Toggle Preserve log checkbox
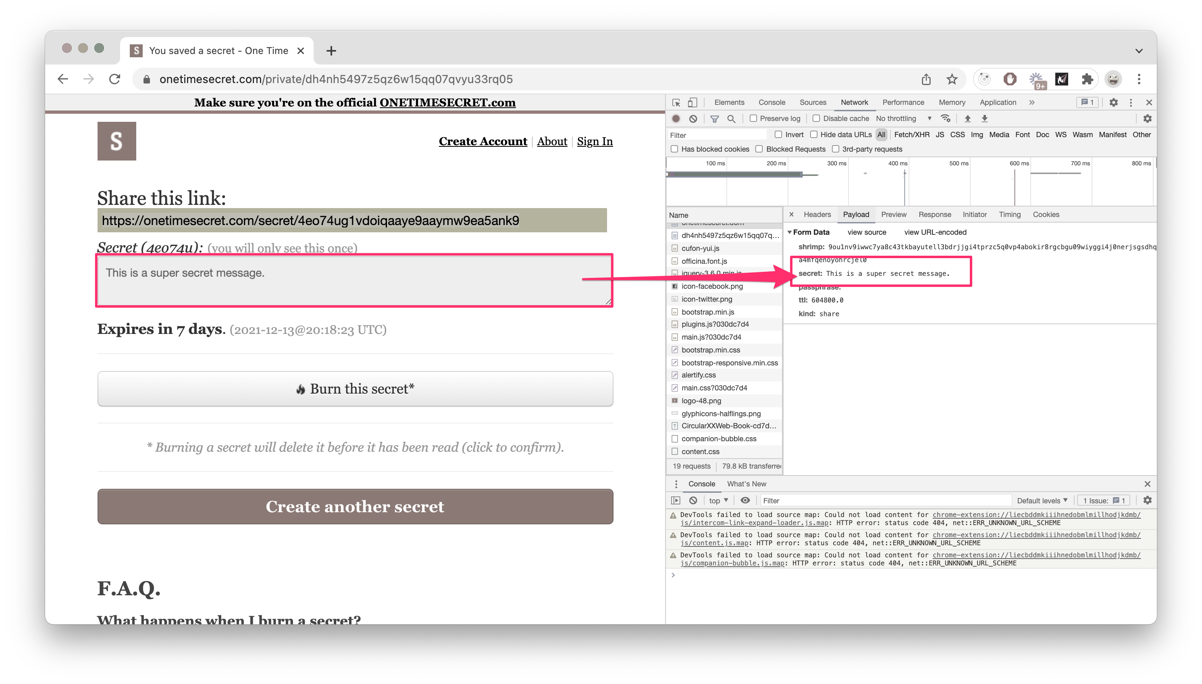This screenshot has width=1202, height=684. point(752,118)
